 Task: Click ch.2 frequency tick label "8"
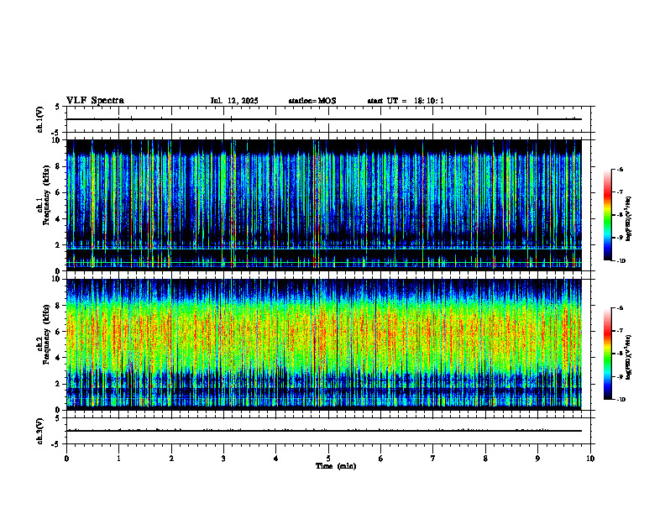(60, 306)
